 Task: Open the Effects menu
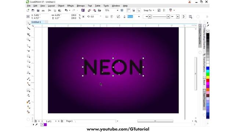(x=70, y=6)
